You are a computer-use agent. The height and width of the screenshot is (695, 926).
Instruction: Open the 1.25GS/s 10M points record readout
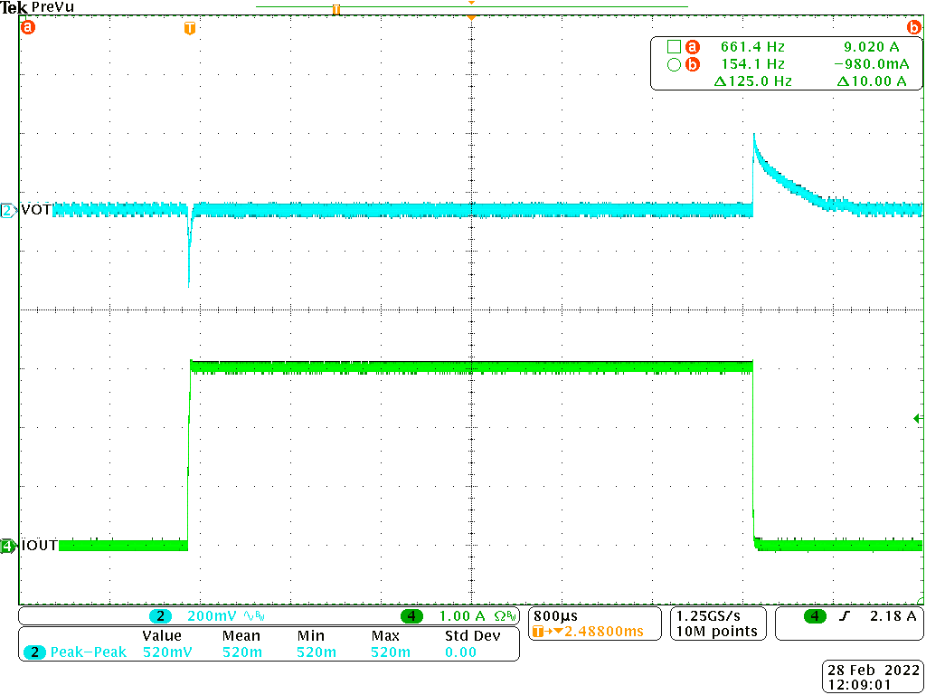point(716,624)
